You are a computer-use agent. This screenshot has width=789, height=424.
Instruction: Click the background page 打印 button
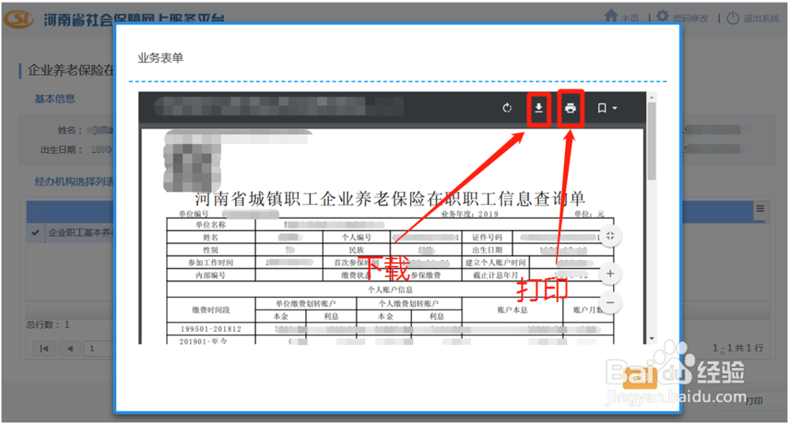click(753, 400)
